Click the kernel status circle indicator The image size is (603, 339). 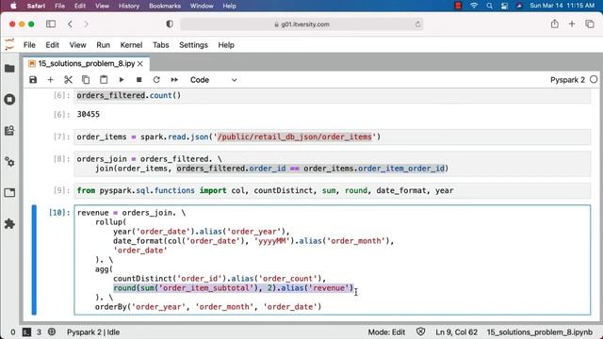pyautogui.click(x=594, y=79)
